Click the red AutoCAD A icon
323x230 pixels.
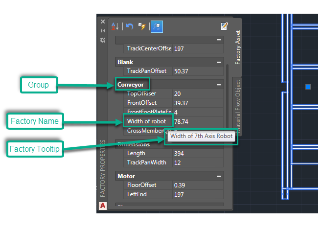103,206
